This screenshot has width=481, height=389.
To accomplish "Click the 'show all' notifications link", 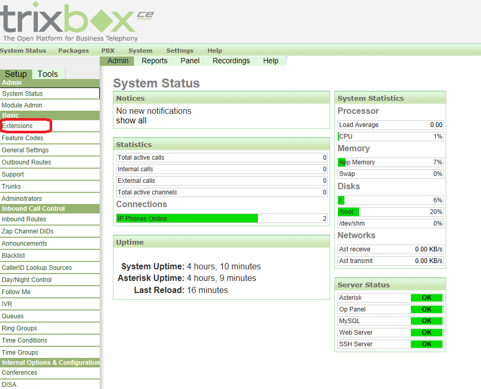I will 131,120.
